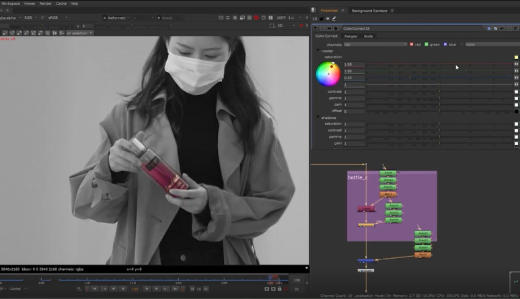The height and width of the screenshot is (299, 520).
Task: Click the ColorCorrect18 node name field
Action: point(412,28)
